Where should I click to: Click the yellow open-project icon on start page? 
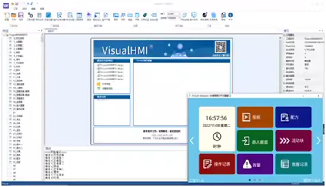[x=99, y=84]
